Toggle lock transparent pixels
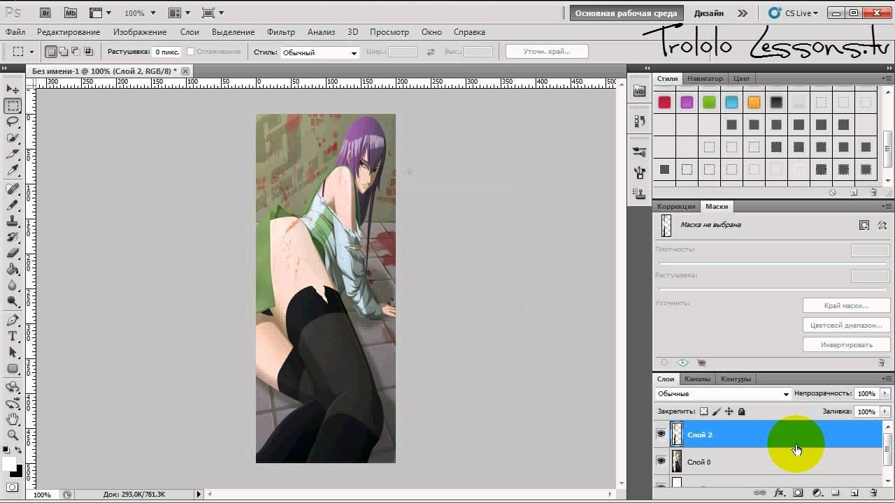 coord(704,411)
